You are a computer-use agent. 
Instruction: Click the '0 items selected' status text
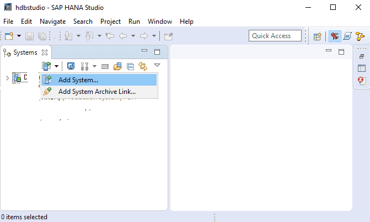click(24, 217)
